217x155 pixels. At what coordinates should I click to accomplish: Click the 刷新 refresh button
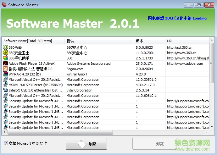tap(86, 144)
